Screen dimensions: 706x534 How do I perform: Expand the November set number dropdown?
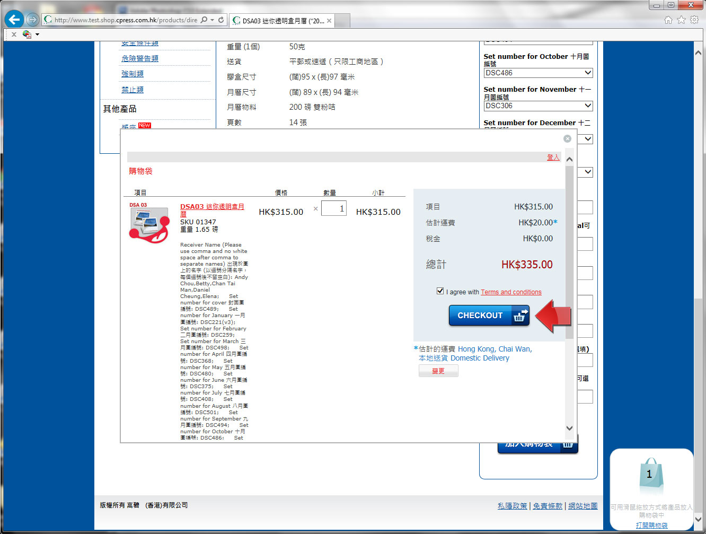click(588, 106)
